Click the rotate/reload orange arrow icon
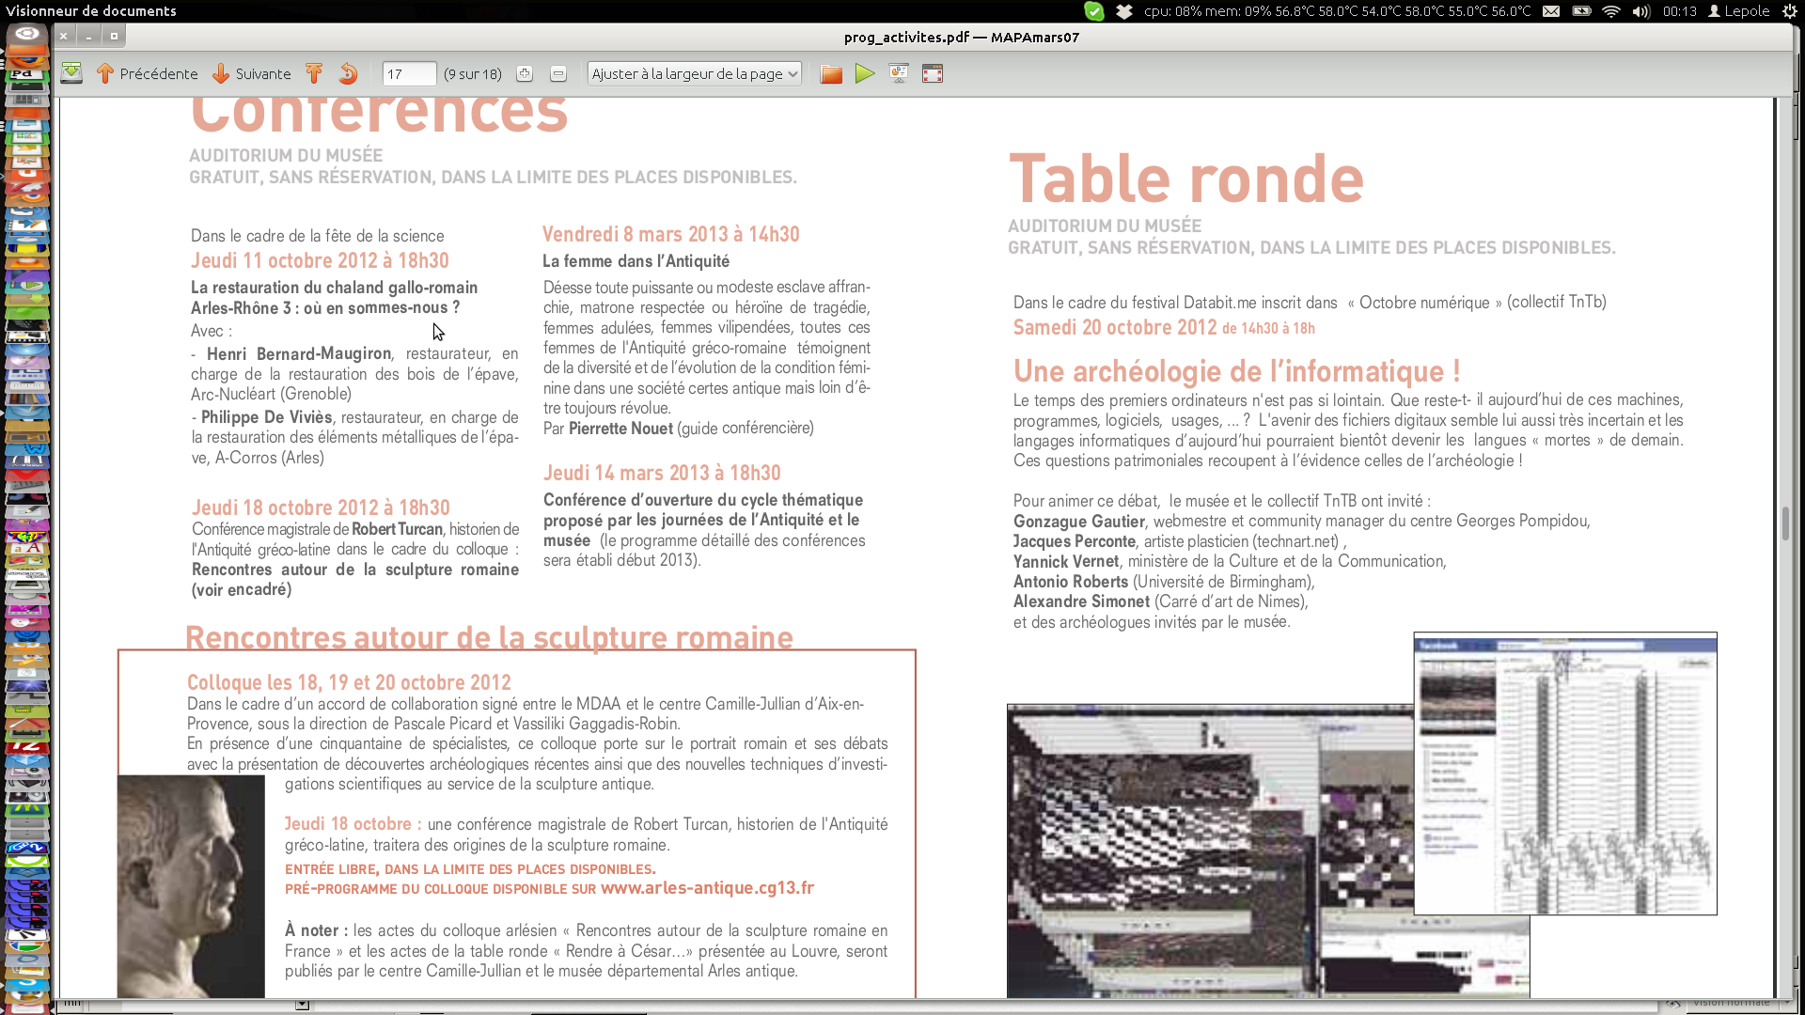Viewport: 1805px width, 1015px height. pyautogui.click(x=349, y=73)
